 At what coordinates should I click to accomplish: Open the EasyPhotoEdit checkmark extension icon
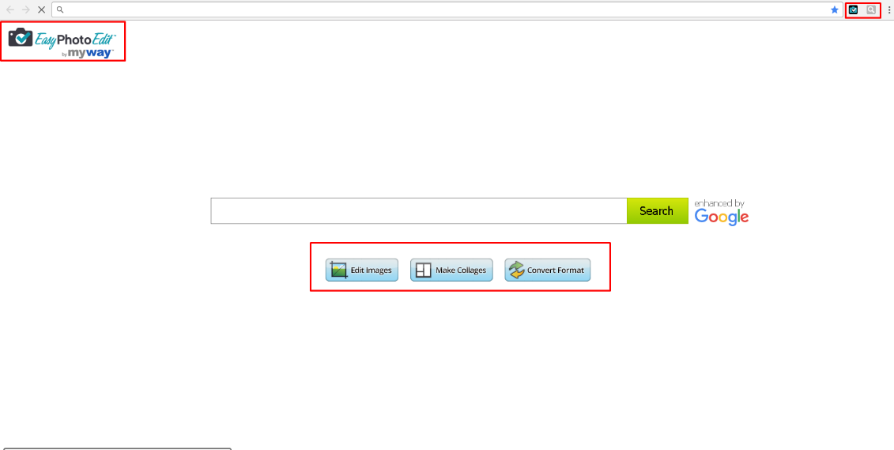coord(854,9)
